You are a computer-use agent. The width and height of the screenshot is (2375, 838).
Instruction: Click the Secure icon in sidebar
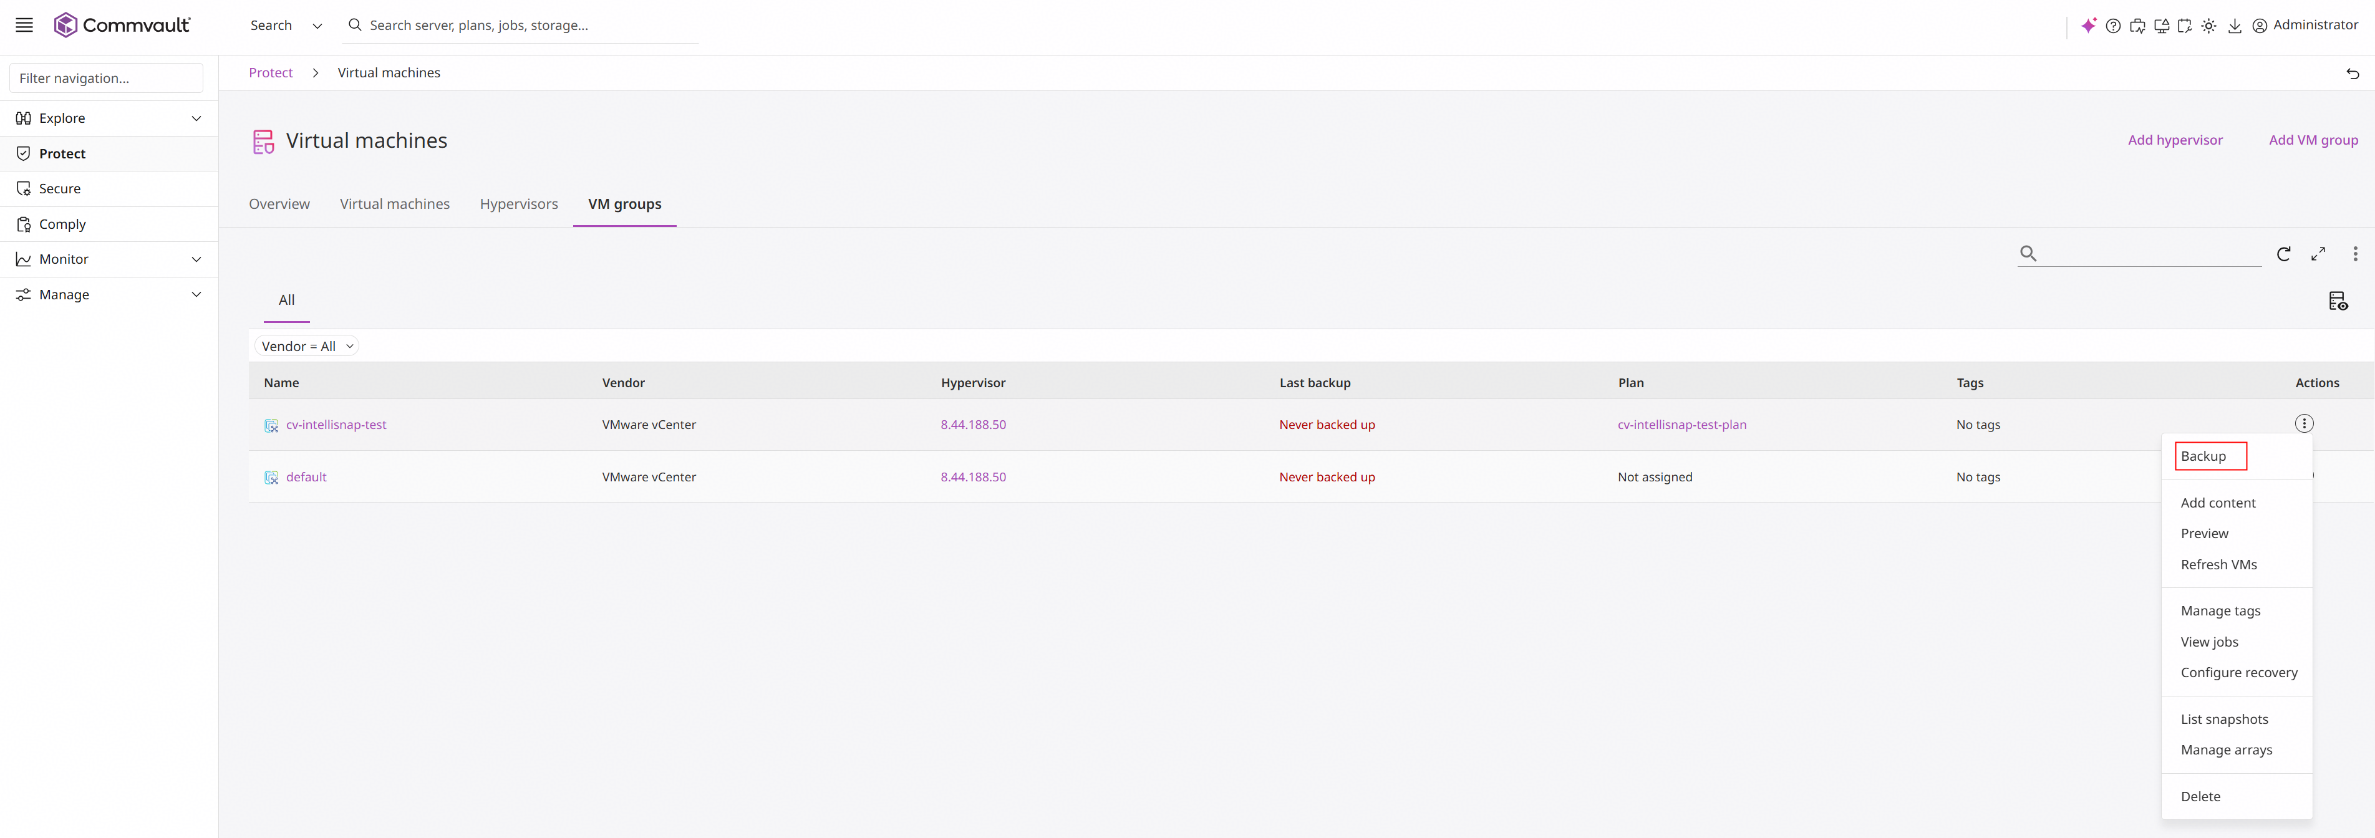tap(24, 189)
